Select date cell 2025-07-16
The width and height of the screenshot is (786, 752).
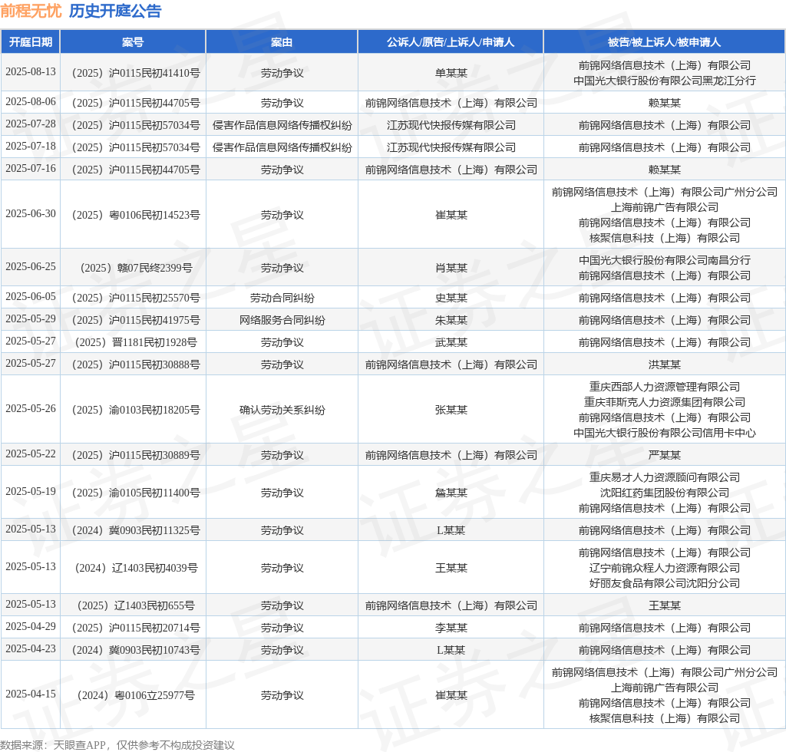pyautogui.click(x=31, y=168)
